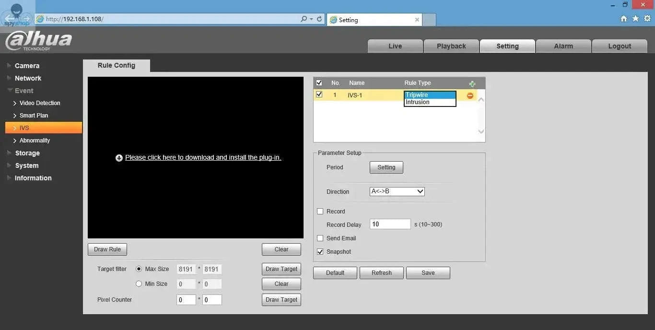Enable the Record checkbox

320,212
